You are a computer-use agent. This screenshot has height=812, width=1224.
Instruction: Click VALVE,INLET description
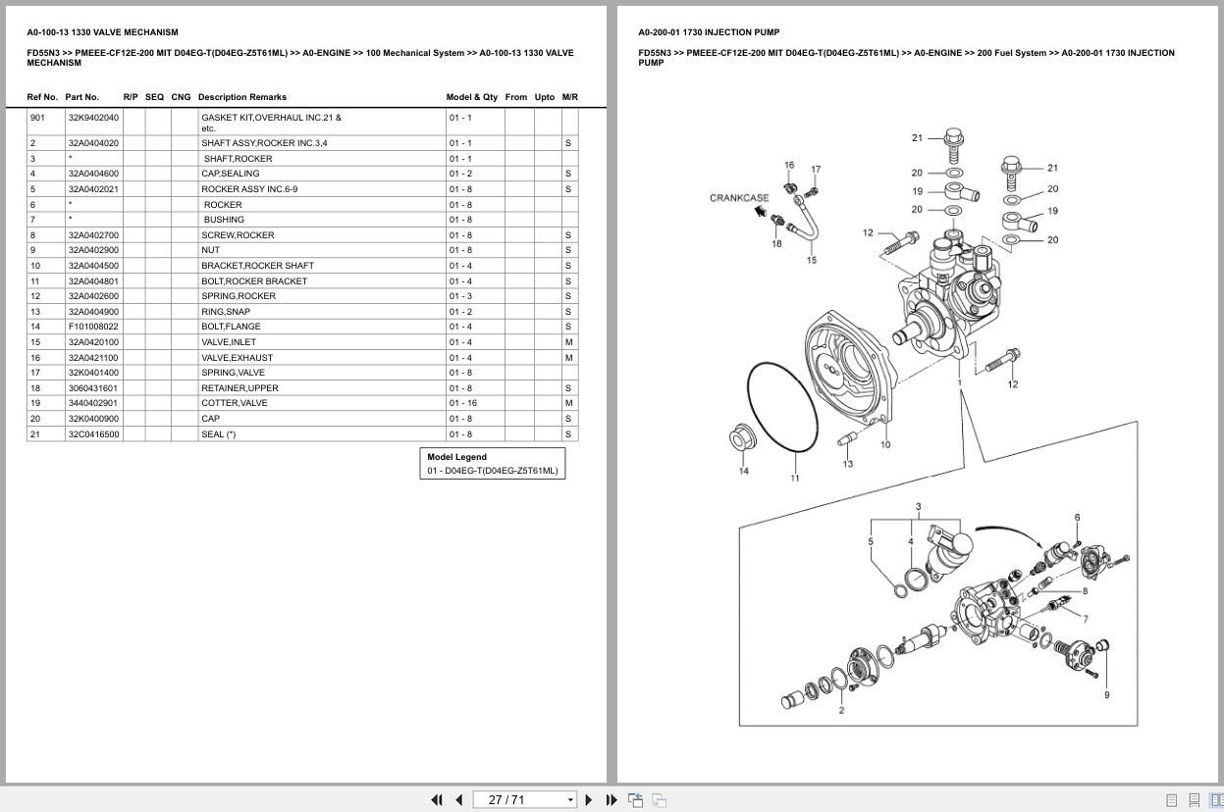point(229,342)
